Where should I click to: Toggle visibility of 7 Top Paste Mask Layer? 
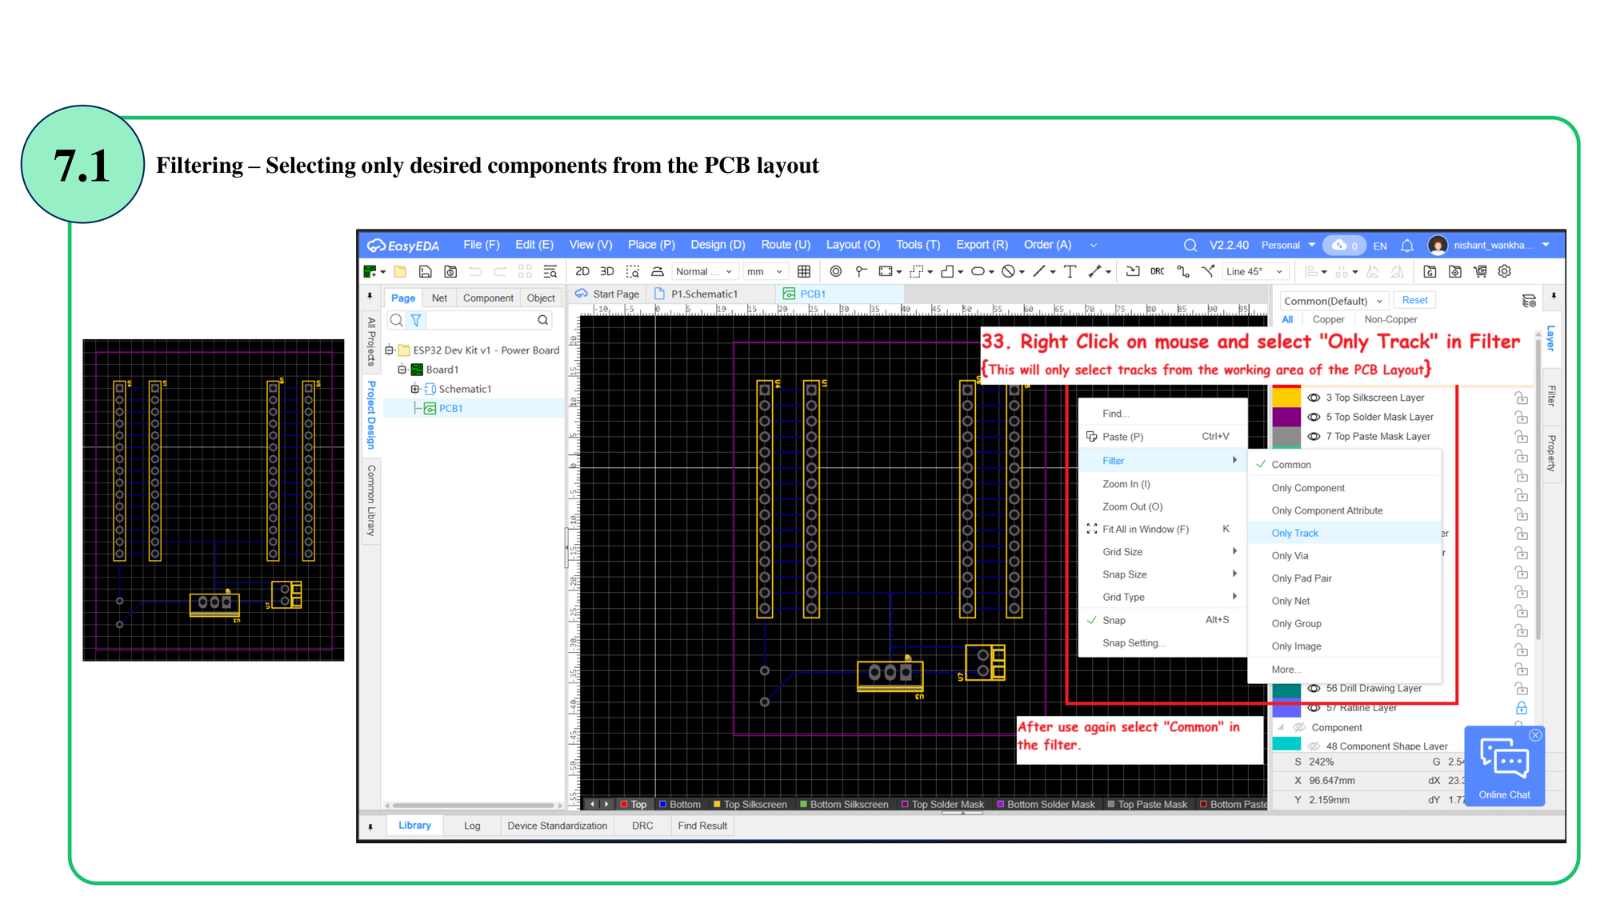[x=1314, y=436]
